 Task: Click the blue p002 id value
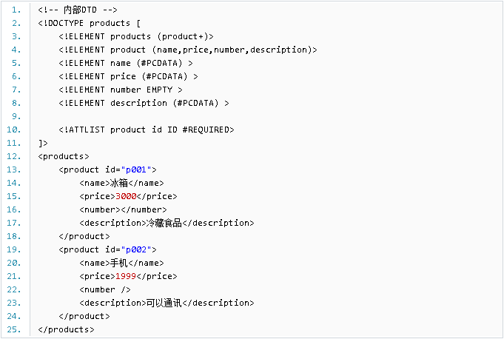point(136,249)
